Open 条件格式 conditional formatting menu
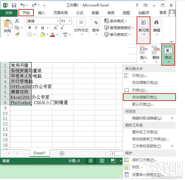Image resolution: width=185 pixels, height=180 pixels. click(x=116, y=21)
